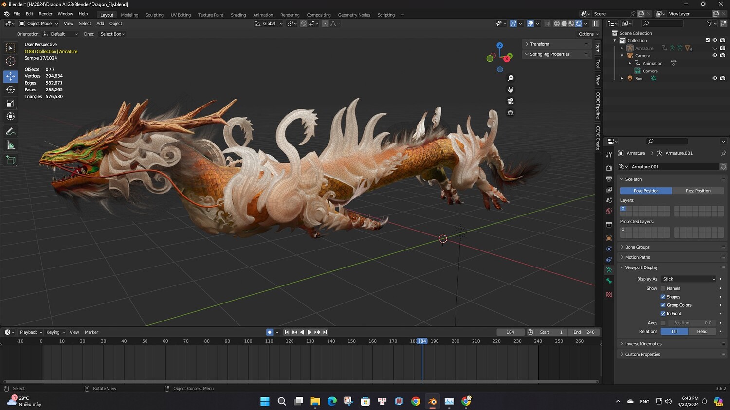Hide the Sun in outliner

(715, 78)
